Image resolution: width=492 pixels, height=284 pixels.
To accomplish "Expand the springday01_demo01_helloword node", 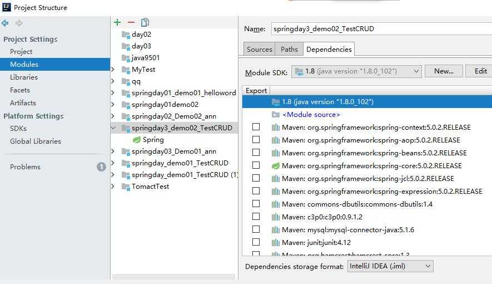I will (113, 92).
